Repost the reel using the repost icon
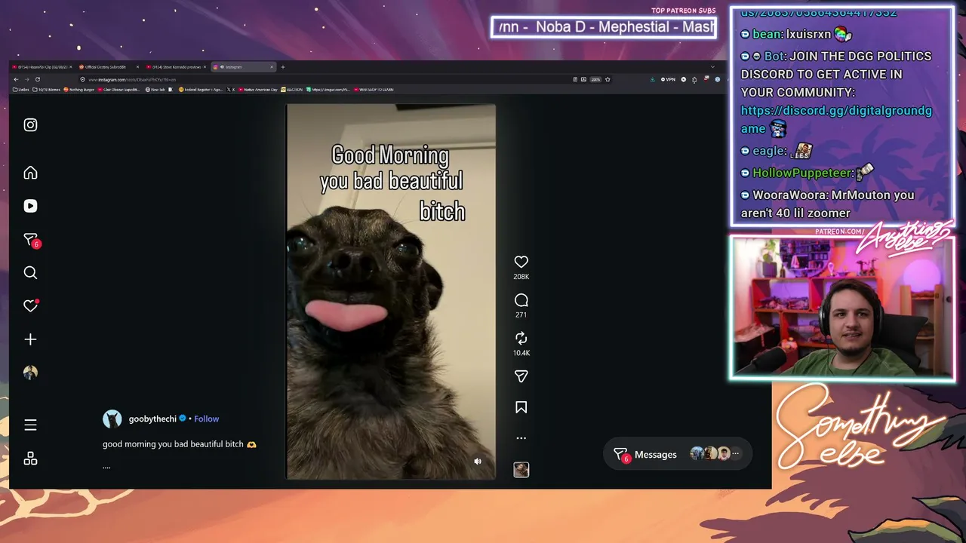966x543 pixels. (521, 339)
